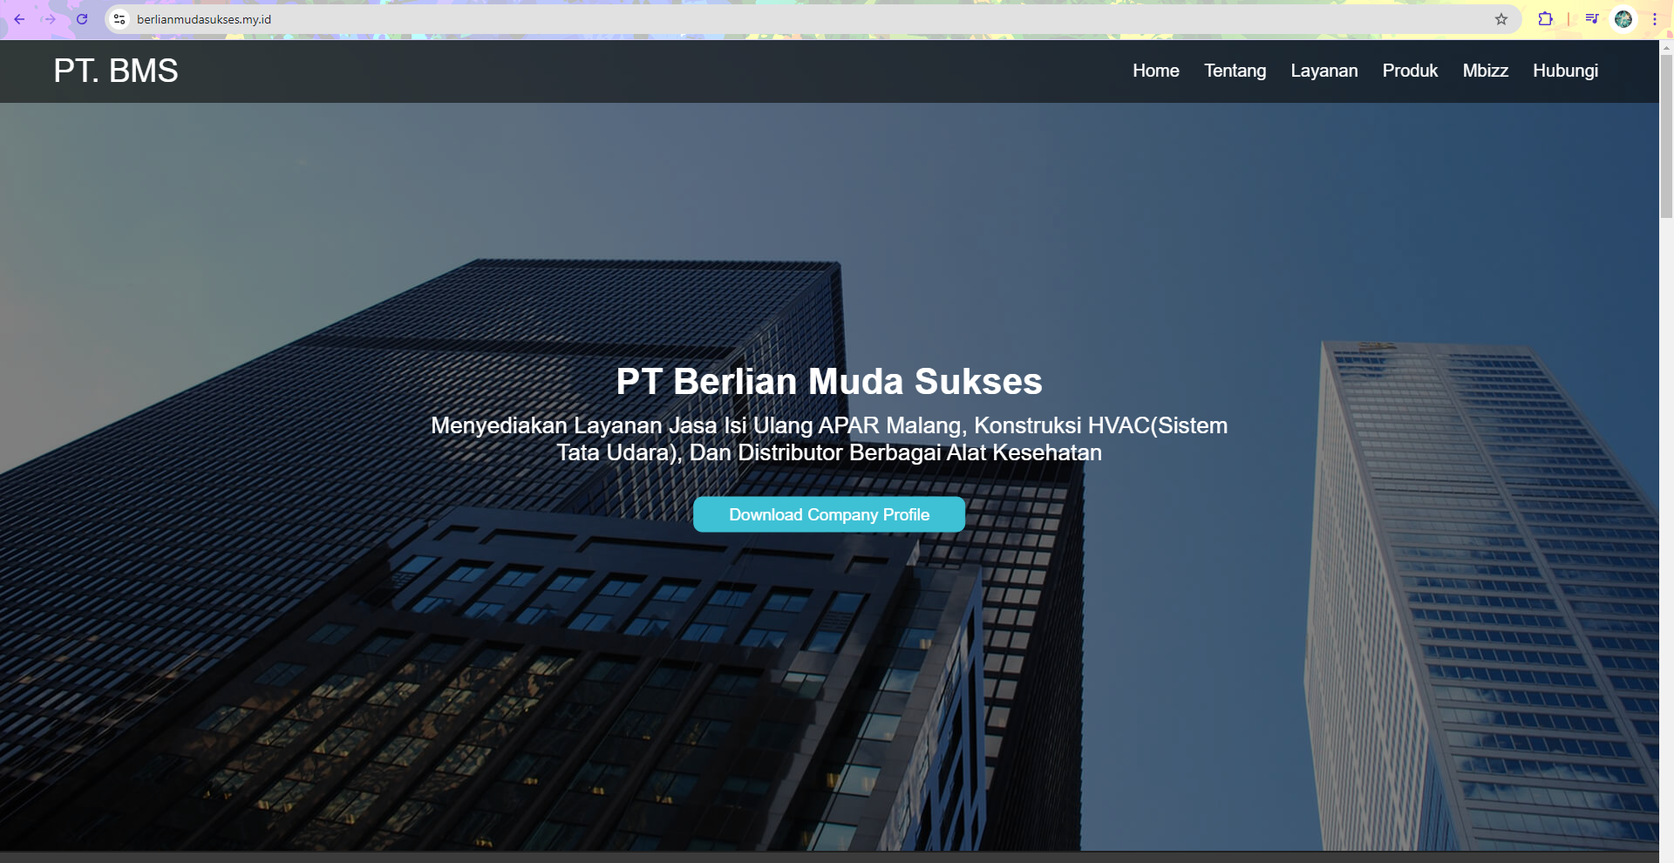Viewport: 1674px width, 863px height.
Task: Click the browser back arrow
Action: point(19,19)
